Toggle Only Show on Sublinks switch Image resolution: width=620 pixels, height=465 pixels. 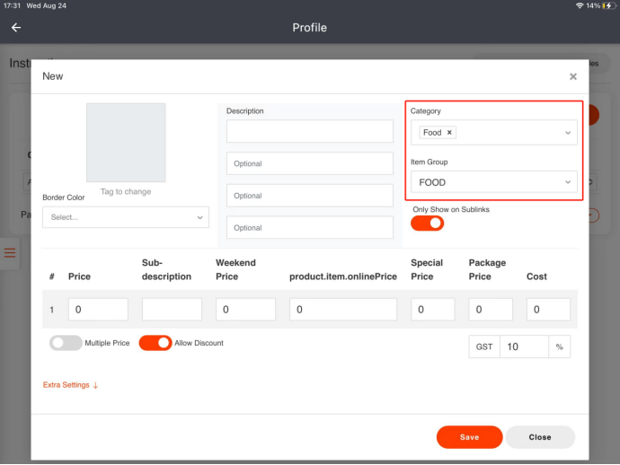coord(428,224)
